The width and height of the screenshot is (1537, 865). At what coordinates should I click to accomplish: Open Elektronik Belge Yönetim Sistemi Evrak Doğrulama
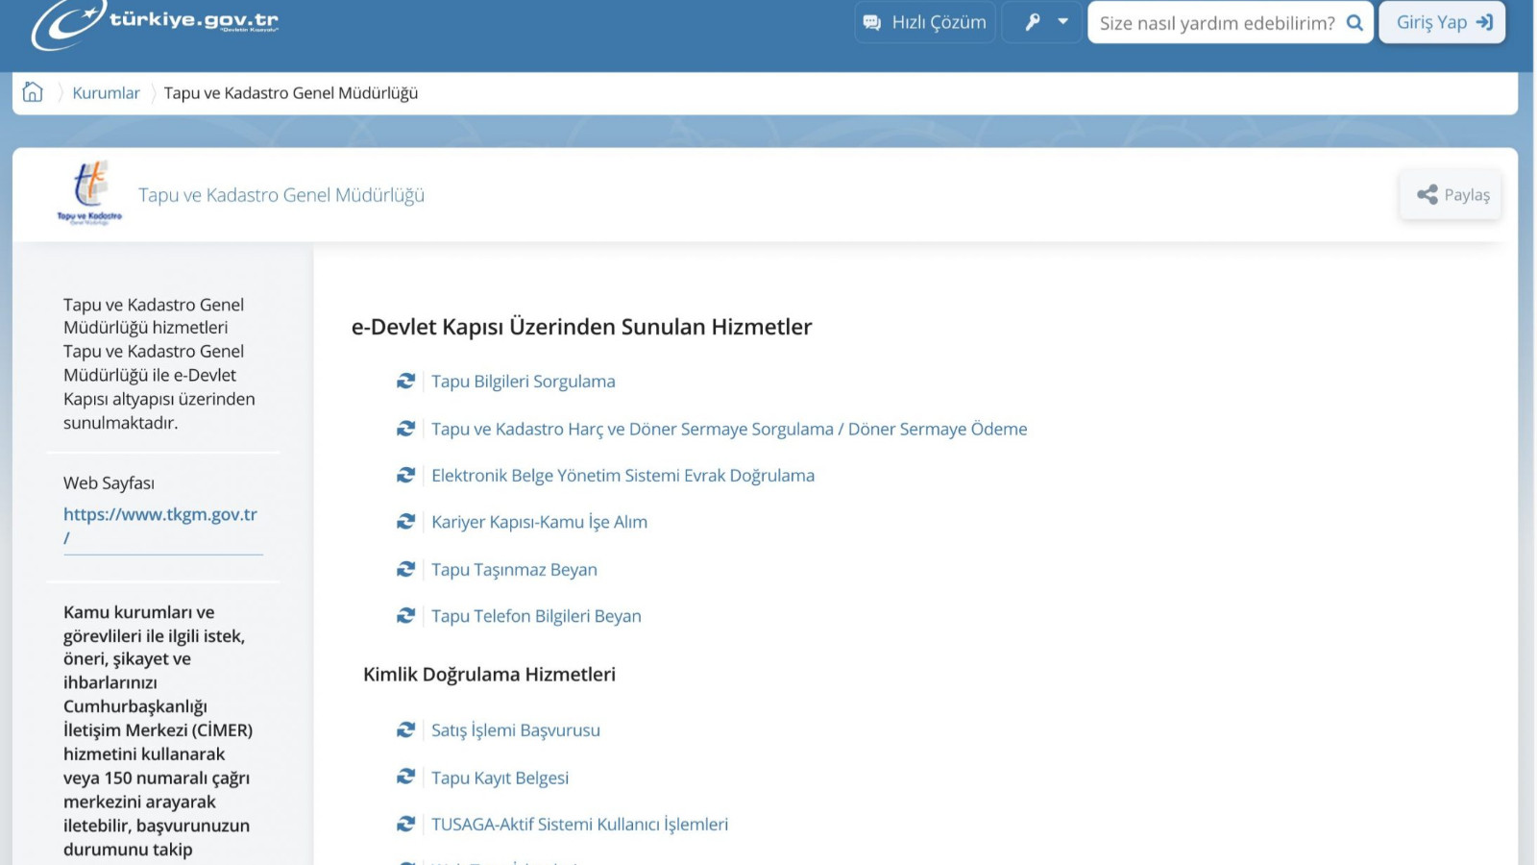click(622, 476)
